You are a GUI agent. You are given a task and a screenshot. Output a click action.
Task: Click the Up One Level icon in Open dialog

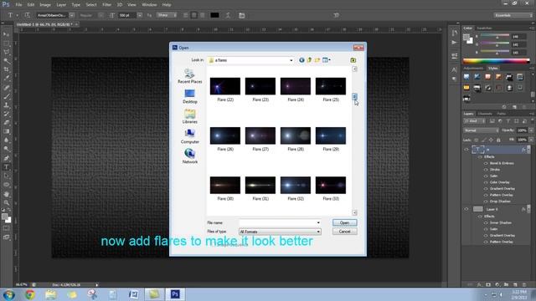tap(309, 60)
